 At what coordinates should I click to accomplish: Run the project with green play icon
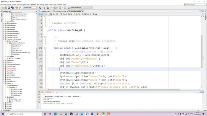point(51,8)
